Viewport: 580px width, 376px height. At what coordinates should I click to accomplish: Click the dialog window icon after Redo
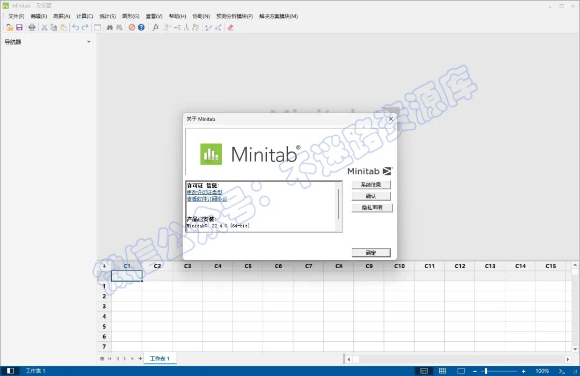97,27
